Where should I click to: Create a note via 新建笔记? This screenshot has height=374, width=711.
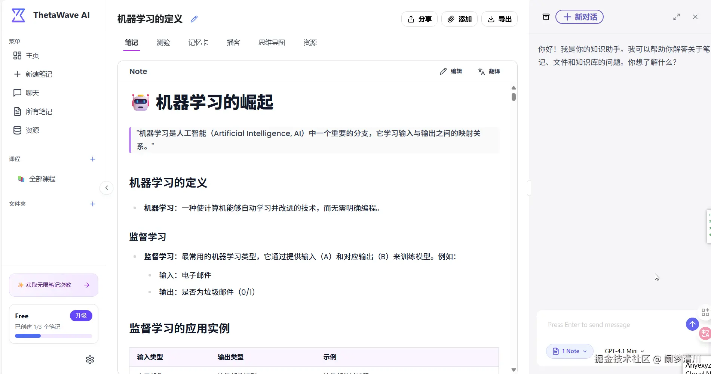click(33, 74)
